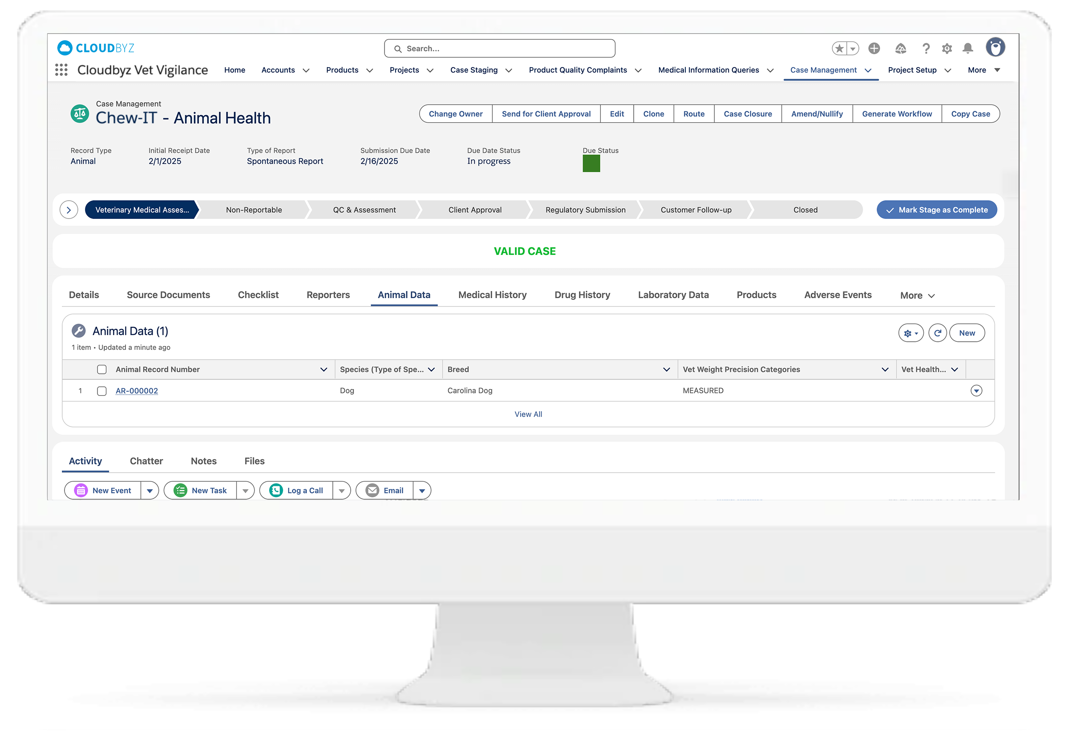1068x740 pixels.
Task: Go to the Home nav tab
Action: pyautogui.click(x=235, y=70)
